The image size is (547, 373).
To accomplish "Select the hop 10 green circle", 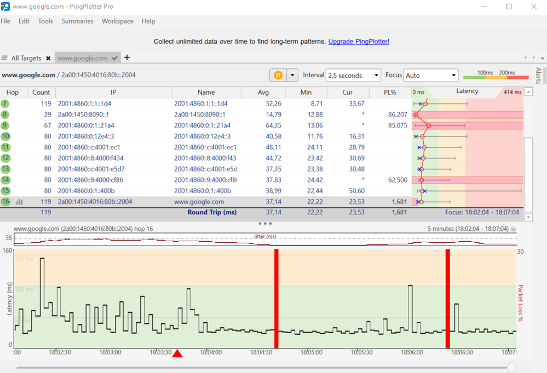I will click(5, 136).
